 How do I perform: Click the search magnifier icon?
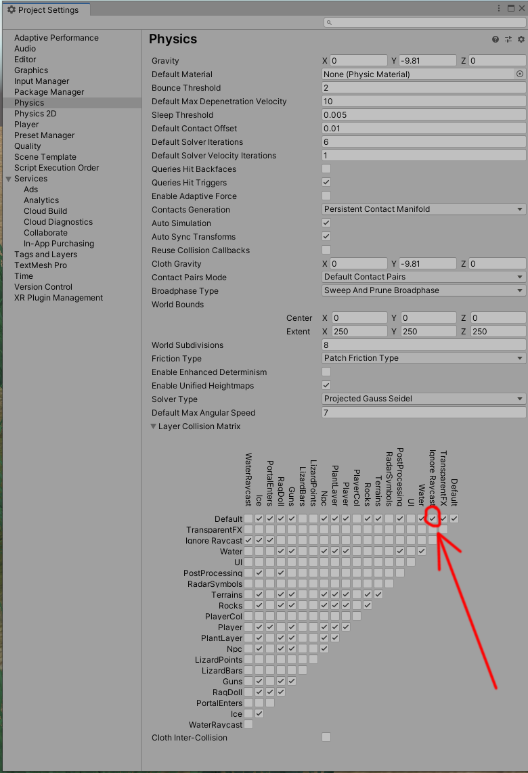[329, 23]
